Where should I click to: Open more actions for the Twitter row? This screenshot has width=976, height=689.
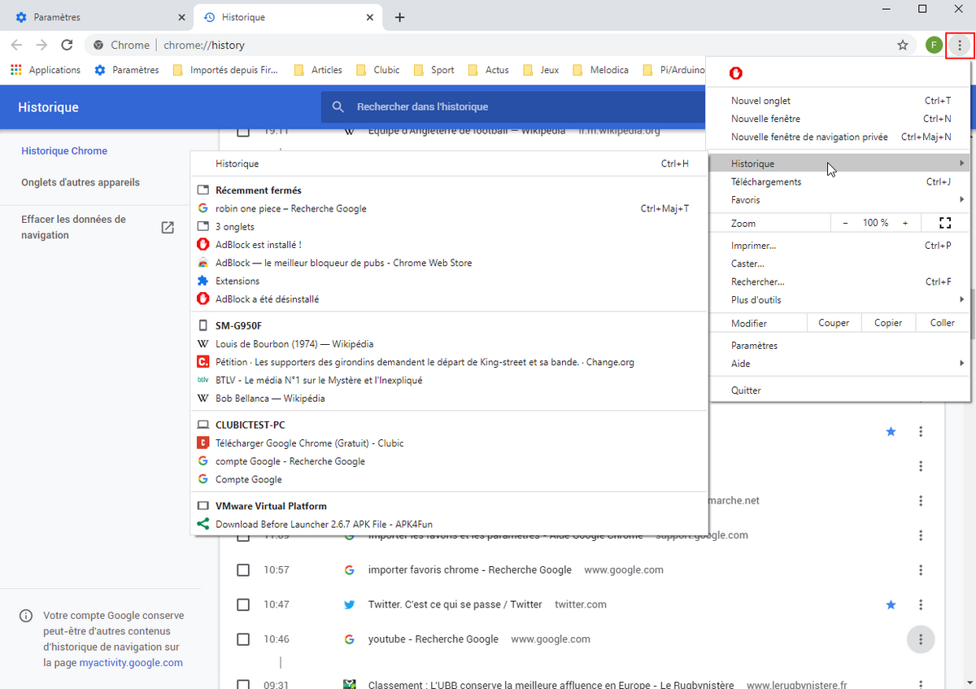[x=921, y=604]
